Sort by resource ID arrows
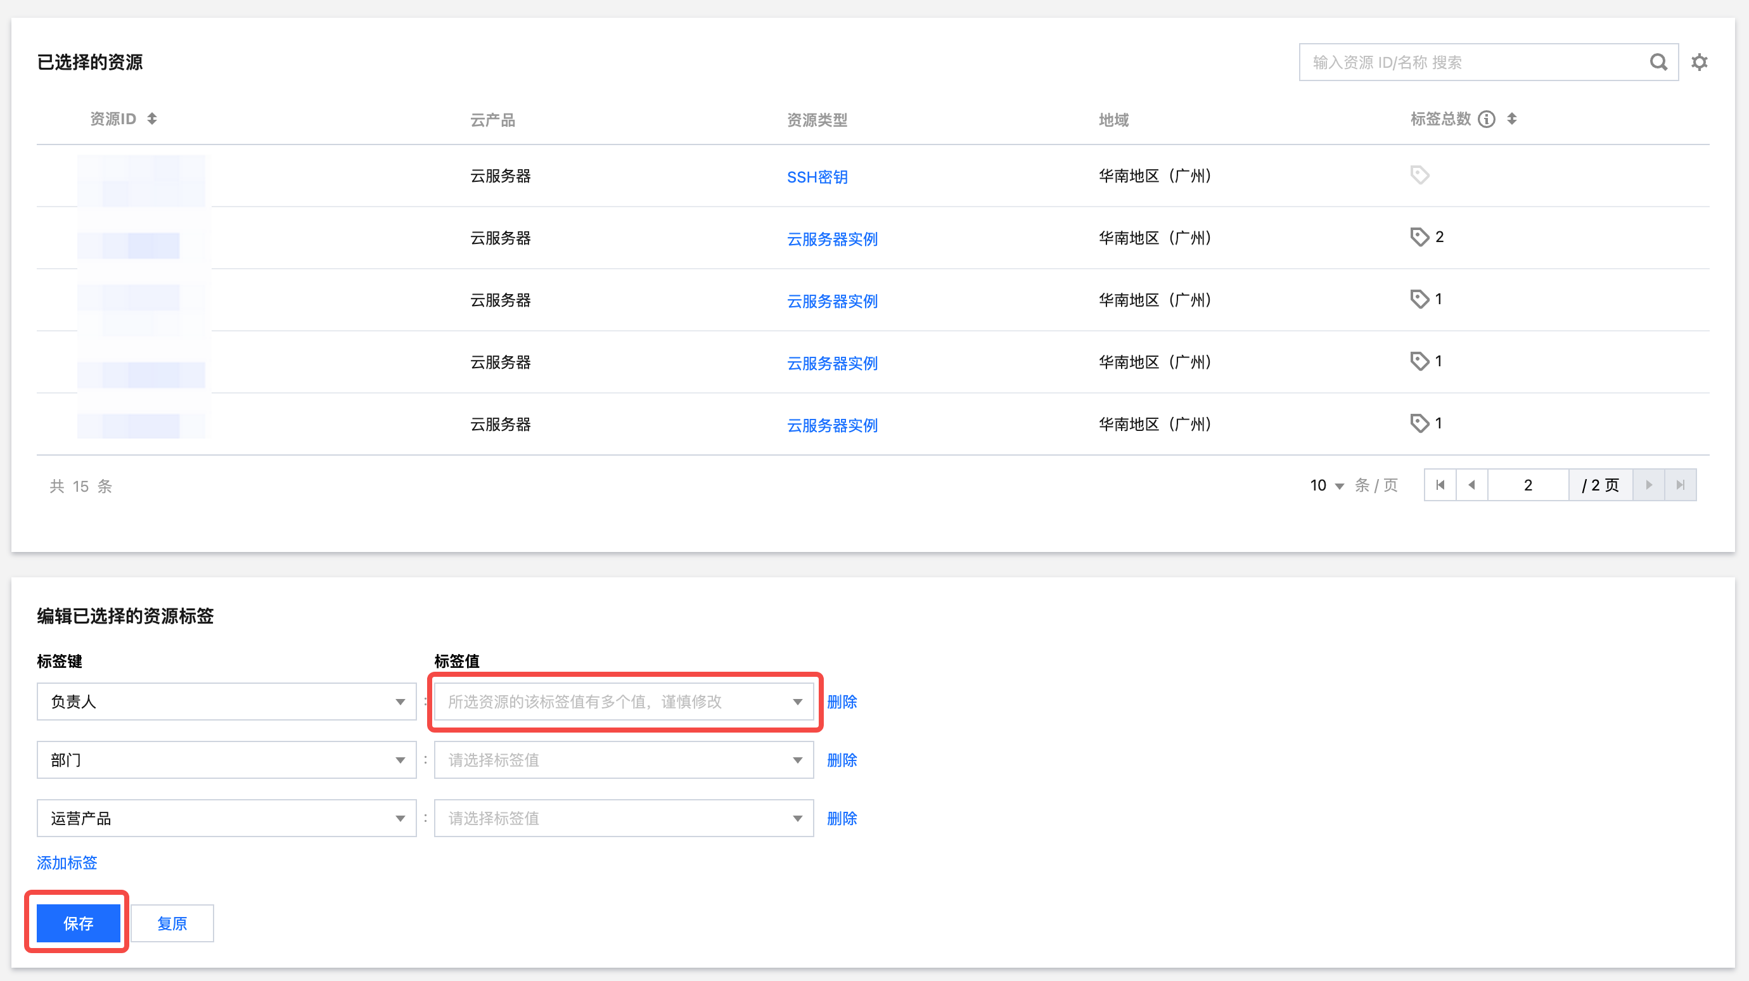Viewport: 1749px width, 981px height. click(x=152, y=119)
